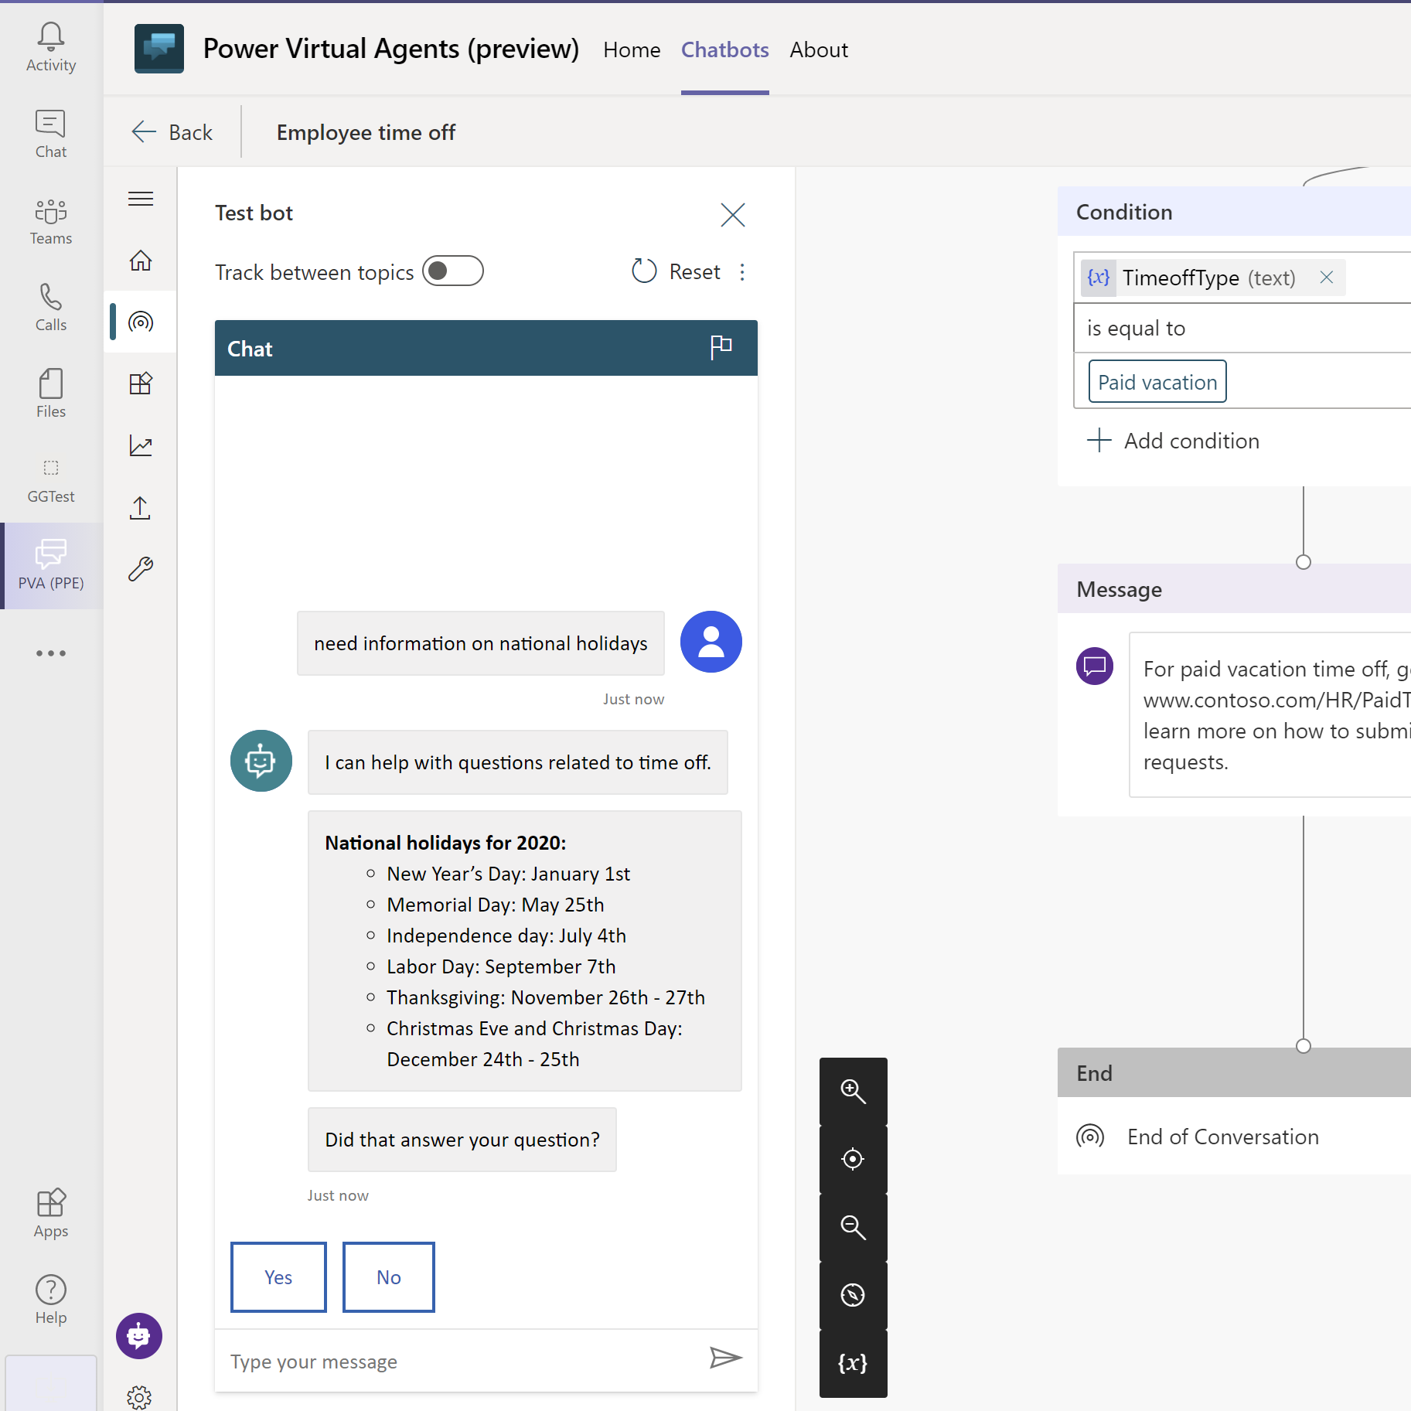This screenshot has height=1411, width=1411.
Task: Select the End of Conversation action
Action: coord(1198,1137)
